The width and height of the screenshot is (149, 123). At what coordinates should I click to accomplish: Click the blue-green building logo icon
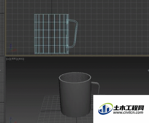(105, 109)
